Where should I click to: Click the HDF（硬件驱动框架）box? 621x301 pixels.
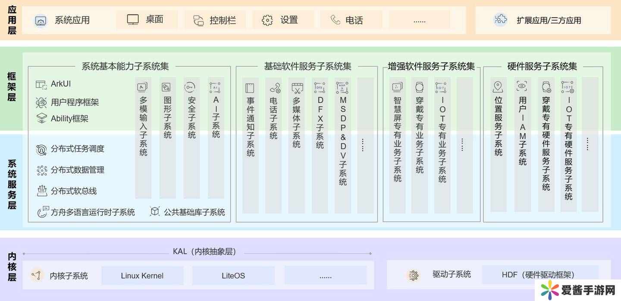[x=540, y=275]
